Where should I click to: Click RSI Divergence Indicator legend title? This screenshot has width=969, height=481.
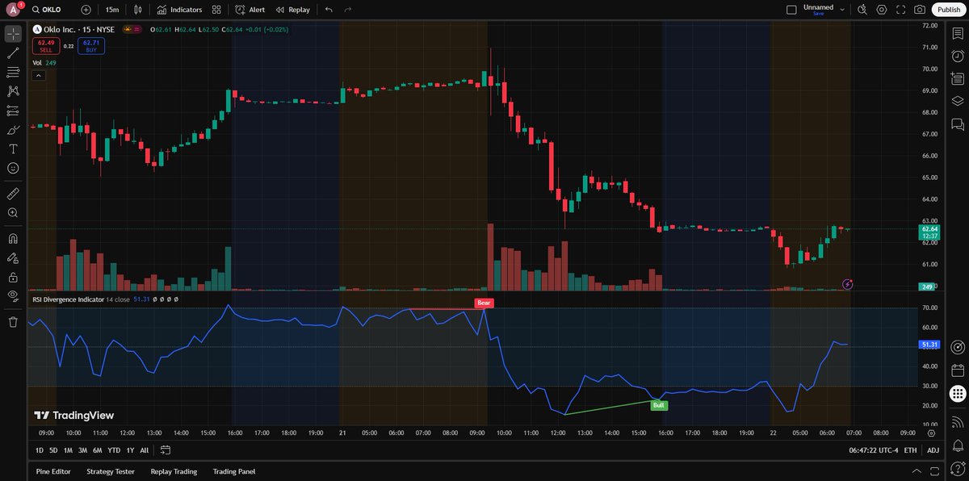tap(69, 299)
